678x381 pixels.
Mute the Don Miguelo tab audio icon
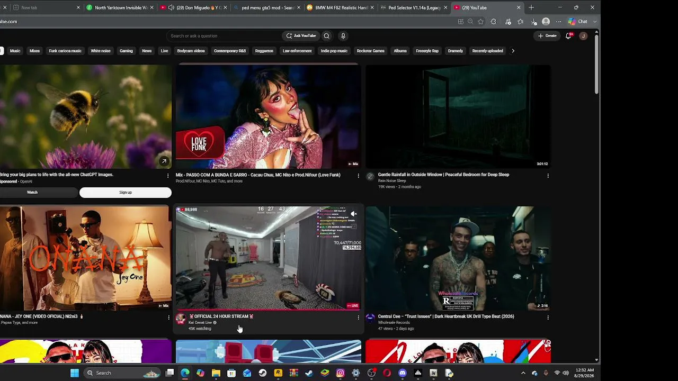(x=171, y=8)
